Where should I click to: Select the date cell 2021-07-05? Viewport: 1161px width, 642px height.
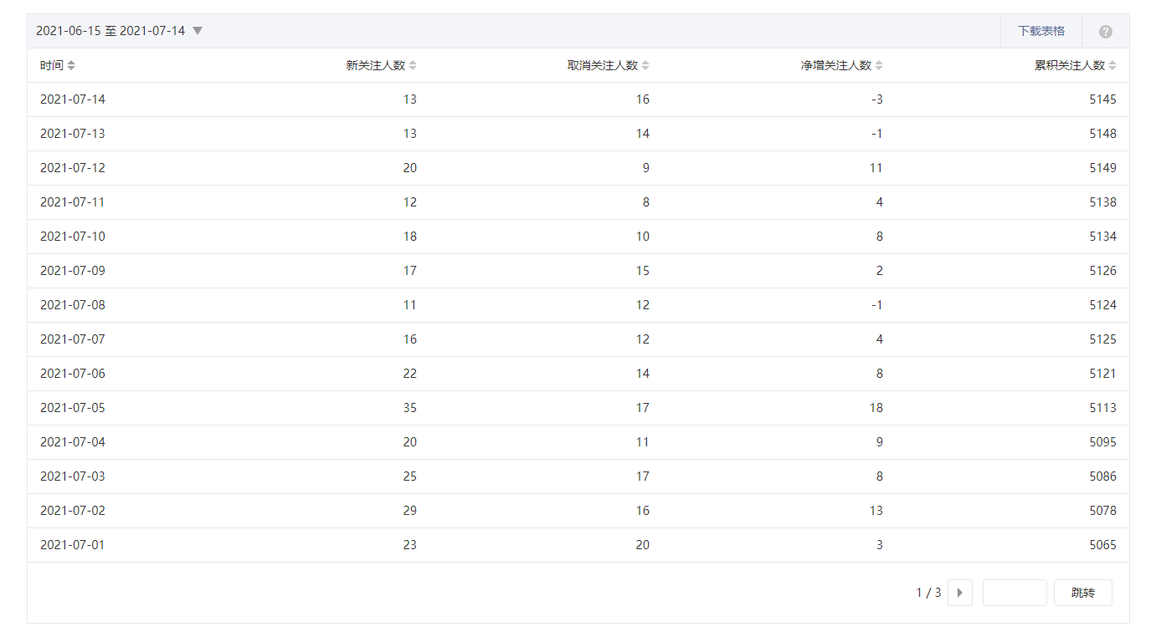73,408
